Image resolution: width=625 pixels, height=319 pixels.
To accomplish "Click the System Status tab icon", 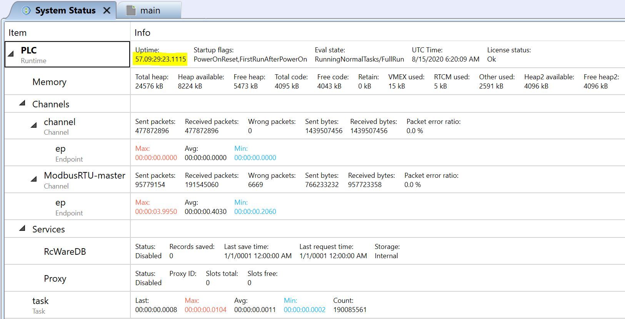I will pyautogui.click(x=26, y=10).
